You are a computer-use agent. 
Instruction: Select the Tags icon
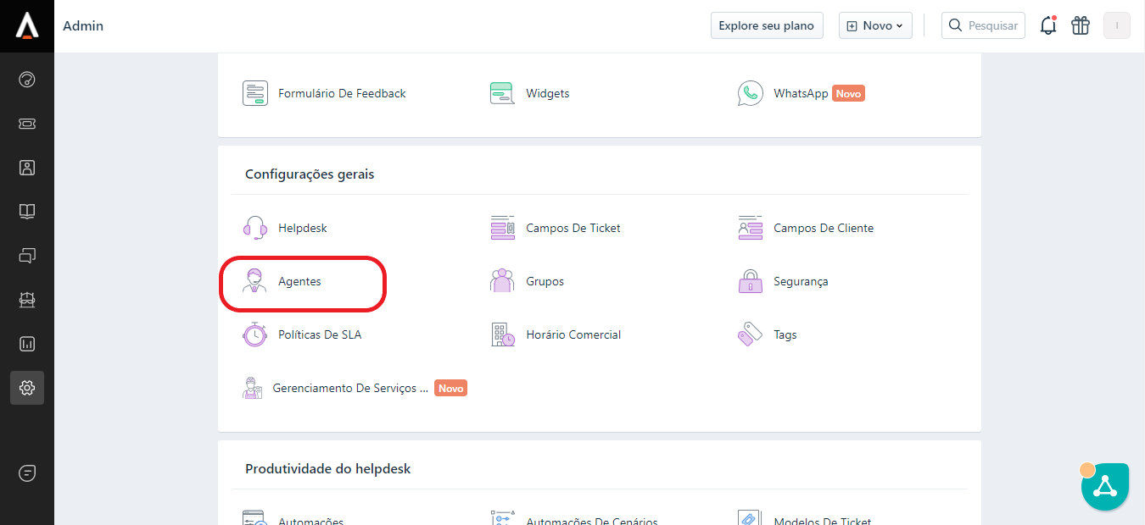click(x=750, y=334)
